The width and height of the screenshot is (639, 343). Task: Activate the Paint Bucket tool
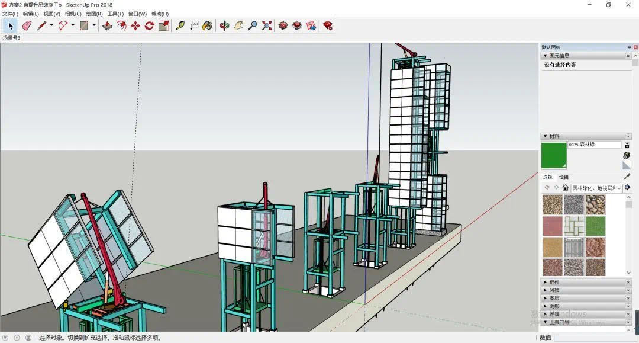207,25
